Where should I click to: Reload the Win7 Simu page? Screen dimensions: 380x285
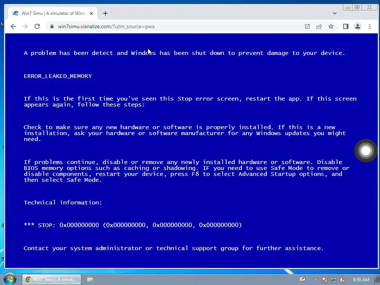37,26
